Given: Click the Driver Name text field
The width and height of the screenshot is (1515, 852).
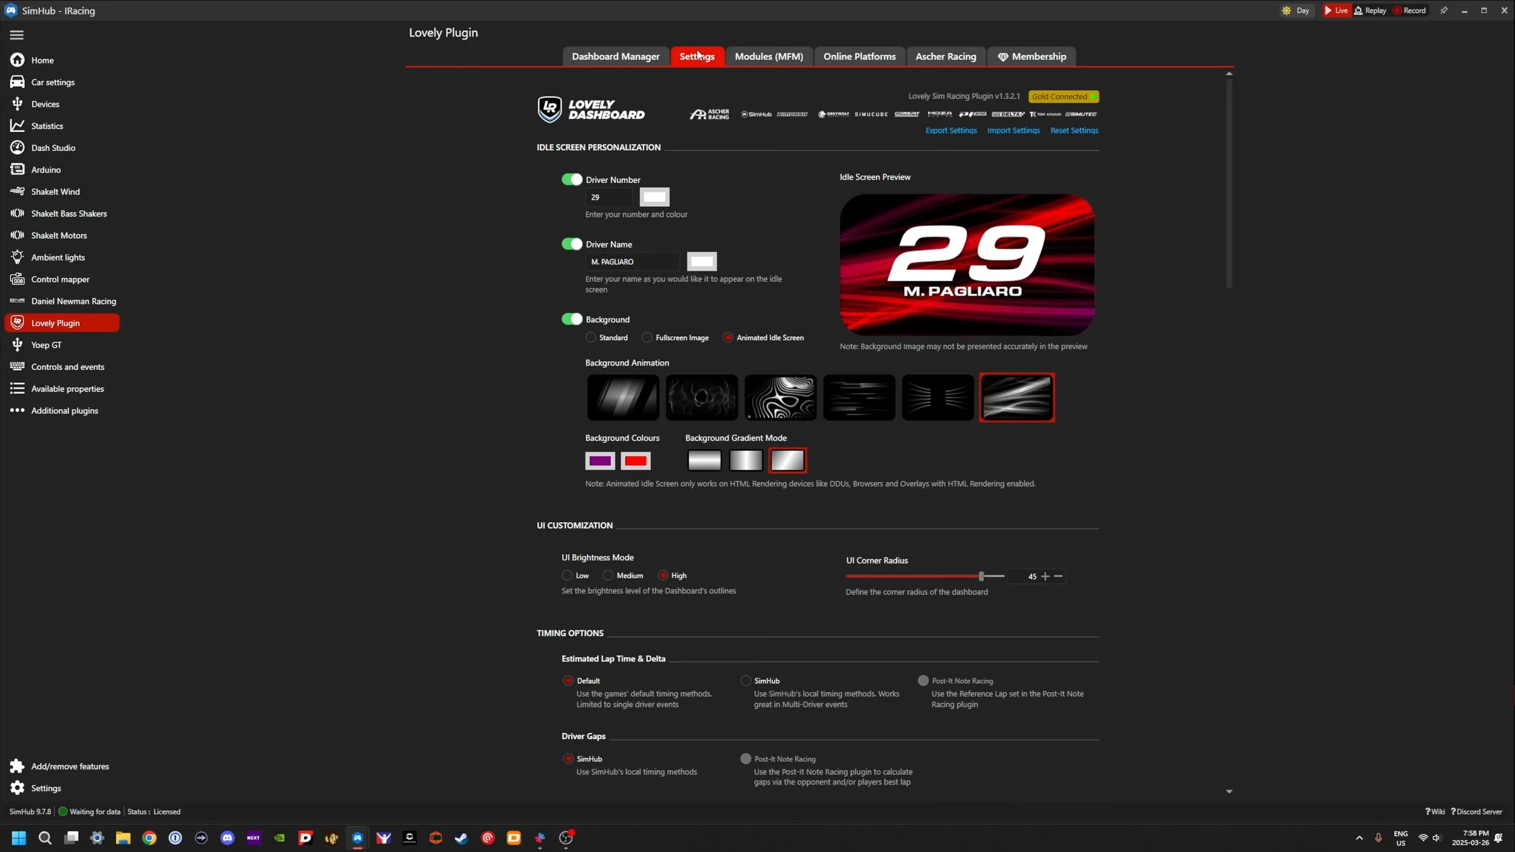Looking at the screenshot, I should click(x=633, y=262).
